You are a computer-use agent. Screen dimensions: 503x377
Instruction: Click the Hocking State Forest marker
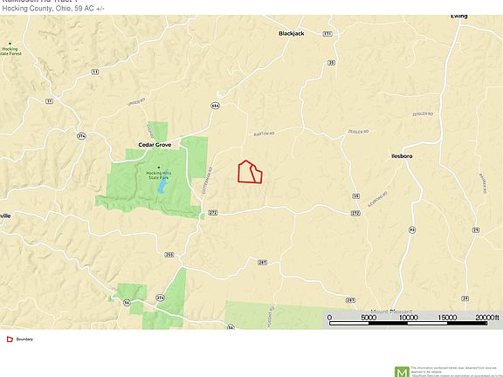(10, 44)
